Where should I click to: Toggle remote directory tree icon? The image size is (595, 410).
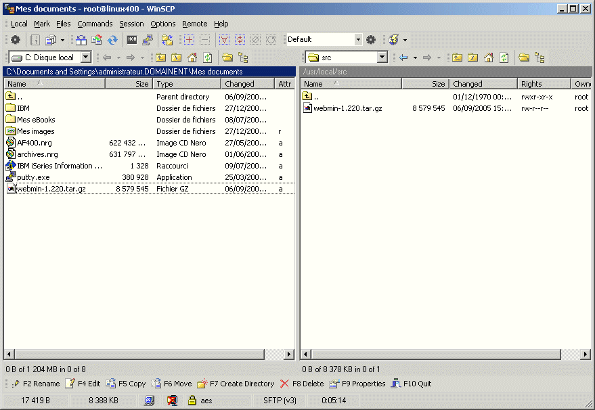point(539,58)
